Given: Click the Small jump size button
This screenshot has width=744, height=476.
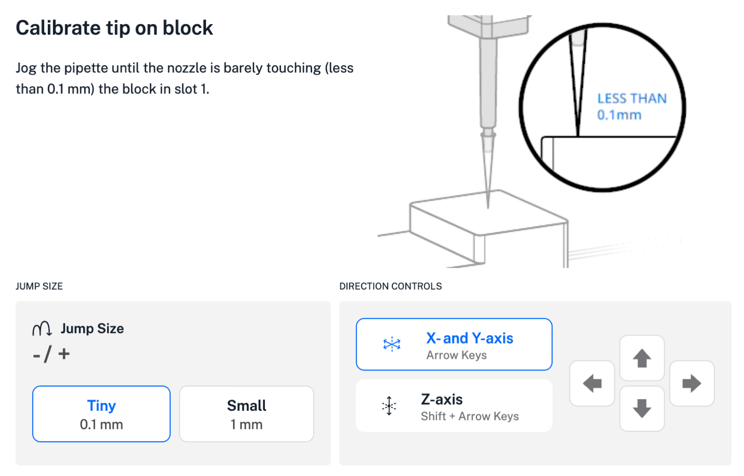Looking at the screenshot, I should coord(246,413).
